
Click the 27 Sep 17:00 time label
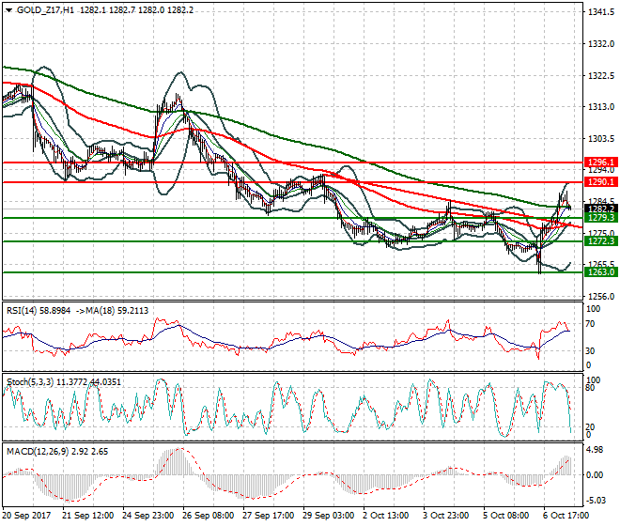click(268, 516)
